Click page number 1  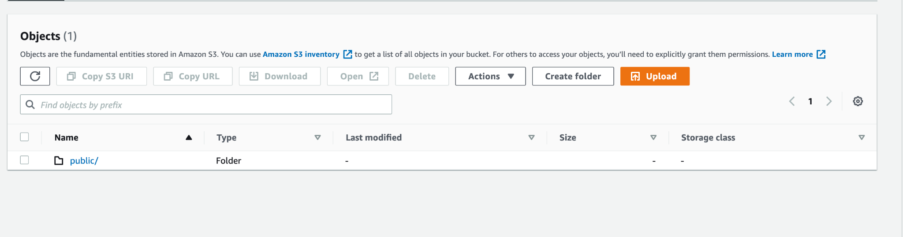click(x=810, y=101)
